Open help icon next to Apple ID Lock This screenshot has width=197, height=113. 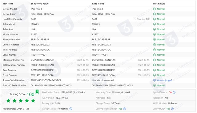174,92
